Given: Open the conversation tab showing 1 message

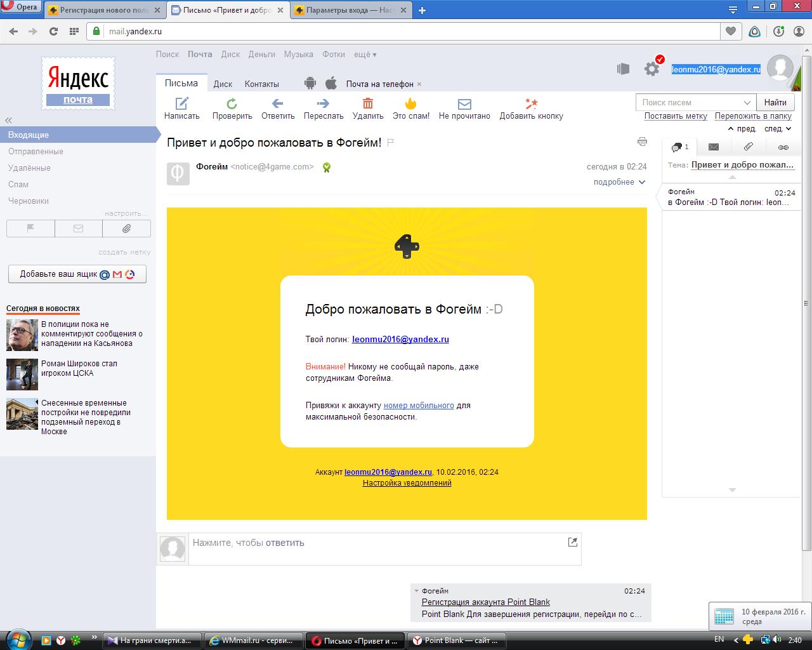Looking at the screenshot, I should coord(679,147).
